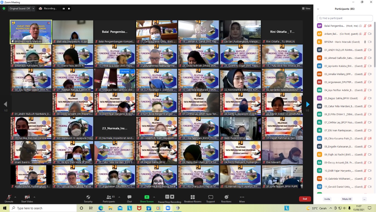376x212 pixels.
Task: Toggle mute for 03_Amalia Meilany
Action: click(x=365, y=74)
